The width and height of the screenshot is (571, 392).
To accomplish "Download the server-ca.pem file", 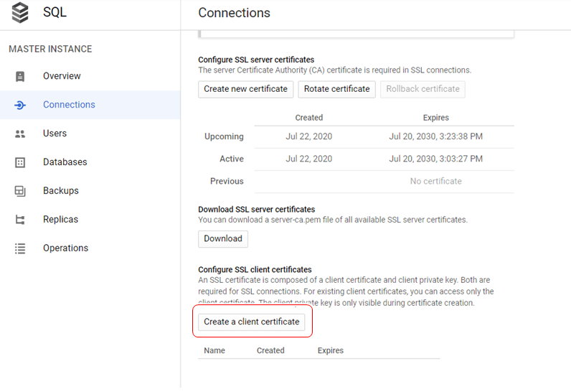I will point(222,238).
